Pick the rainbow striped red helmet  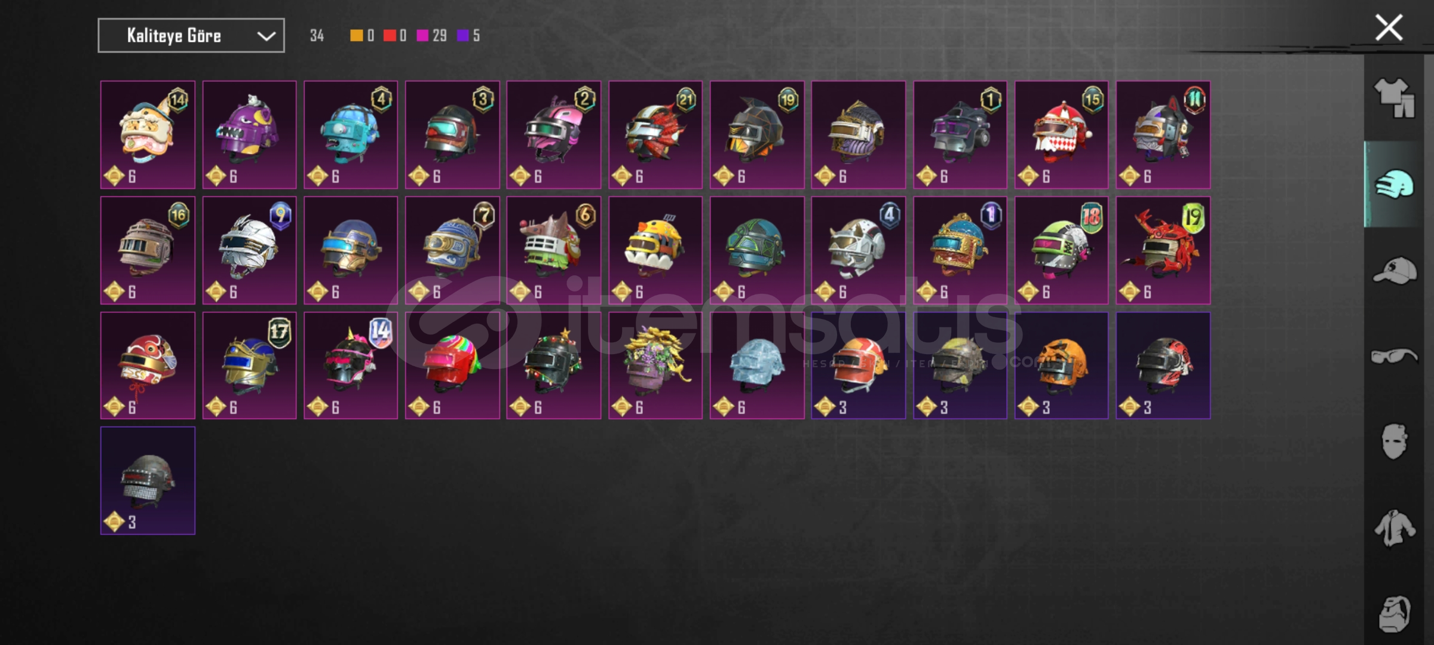452,365
